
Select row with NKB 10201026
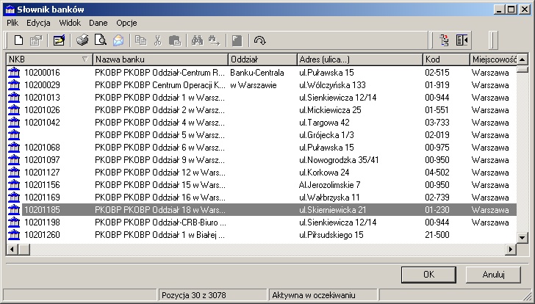coord(261,109)
